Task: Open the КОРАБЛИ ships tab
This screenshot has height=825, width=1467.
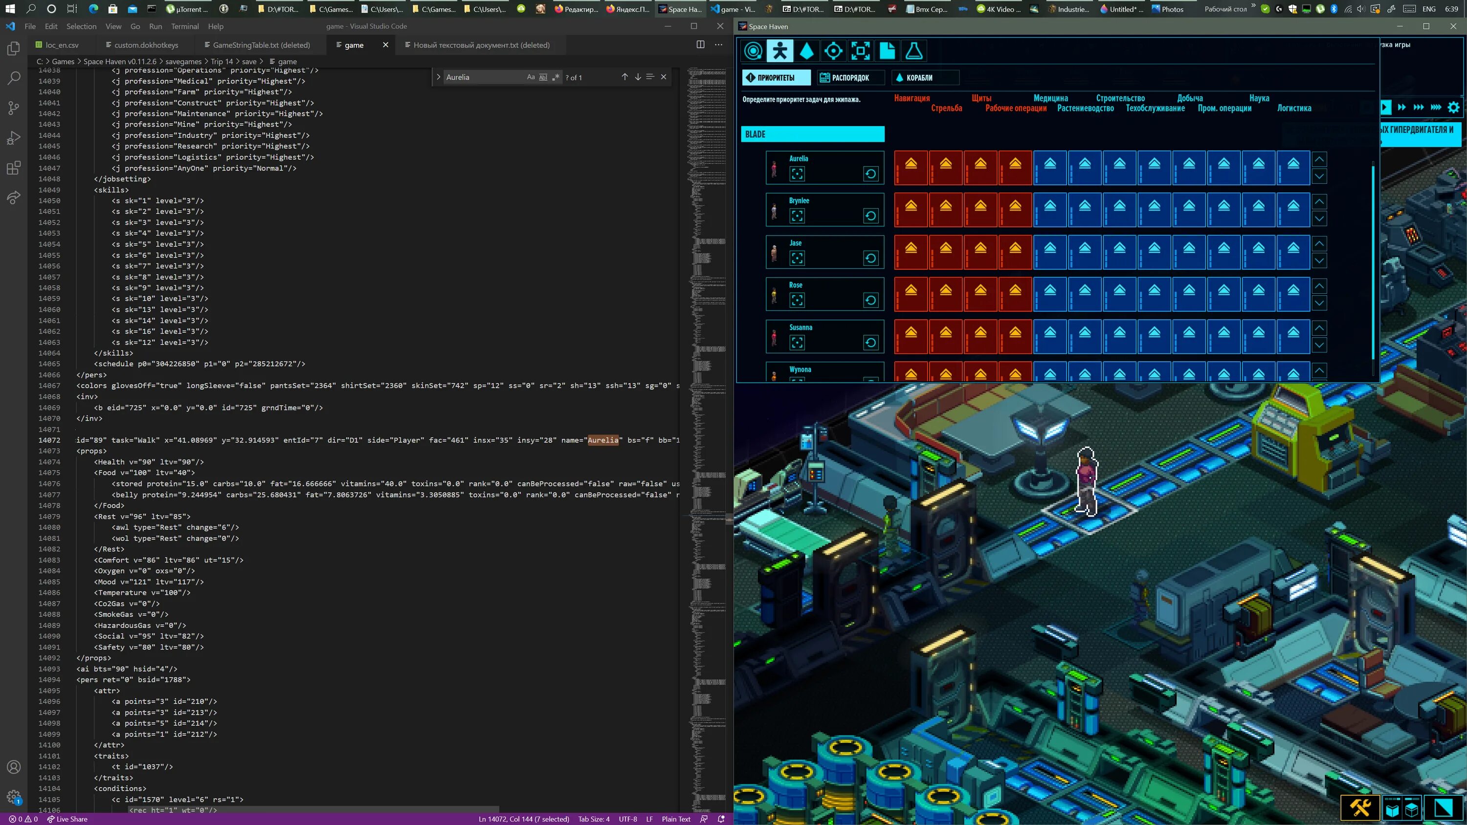Action: point(925,77)
